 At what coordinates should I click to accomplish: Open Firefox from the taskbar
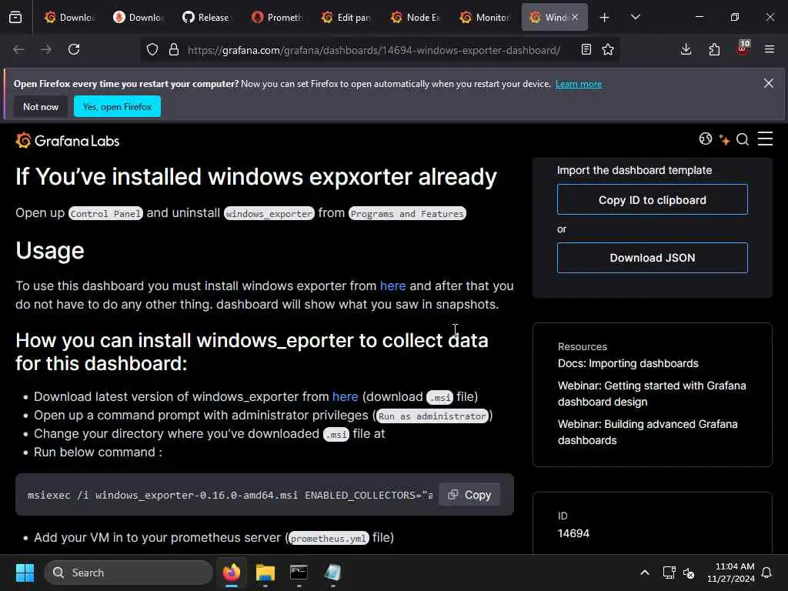pyautogui.click(x=232, y=573)
